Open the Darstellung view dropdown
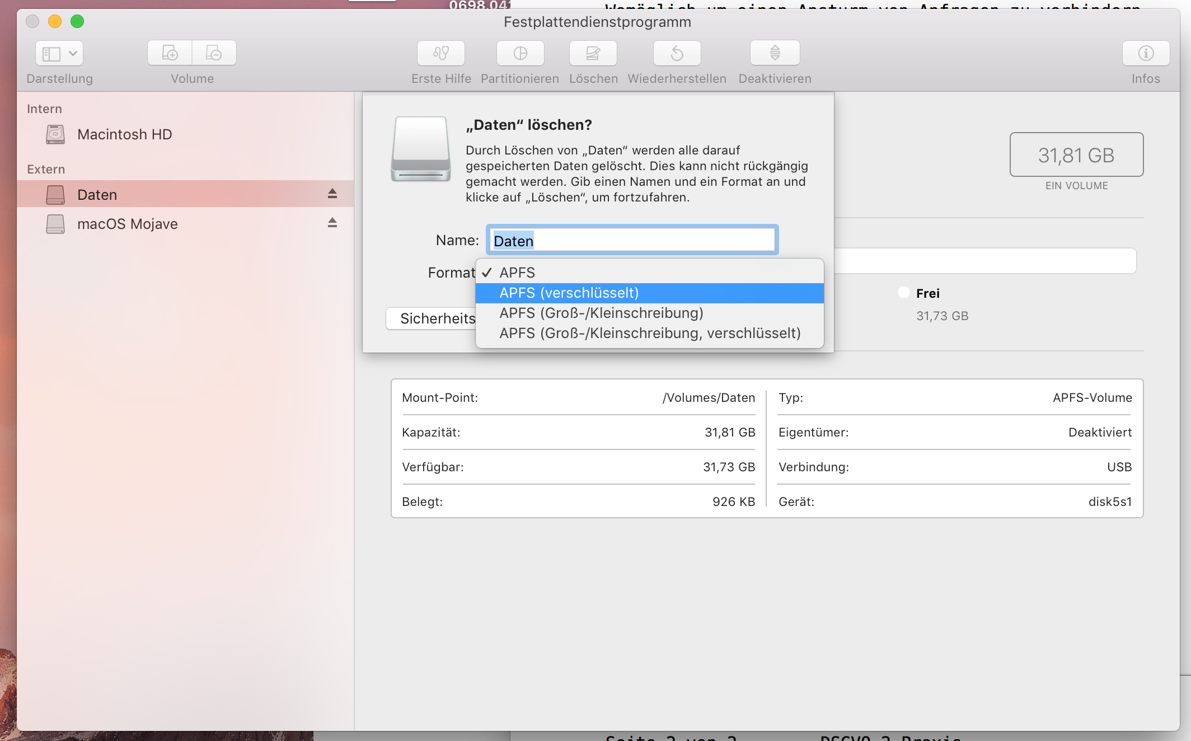The image size is (1191, 741). pyautogui.click(x=59, y=53)
